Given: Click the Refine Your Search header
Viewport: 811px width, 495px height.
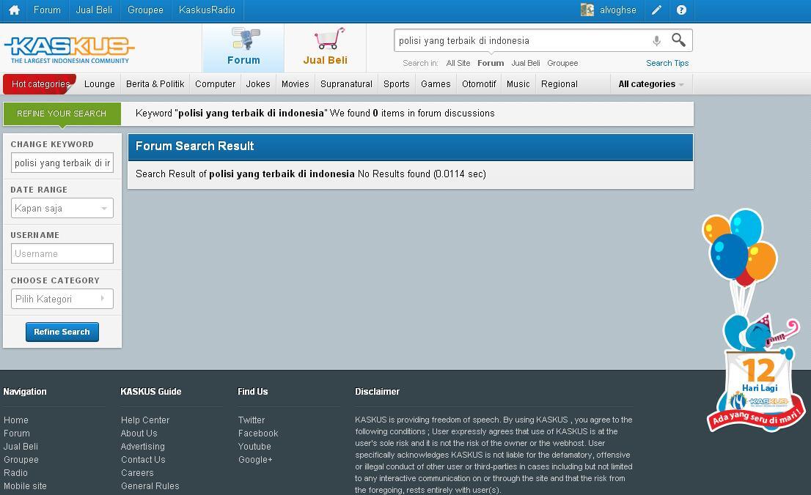Looking at the screenshot, I should pos(62,113).
